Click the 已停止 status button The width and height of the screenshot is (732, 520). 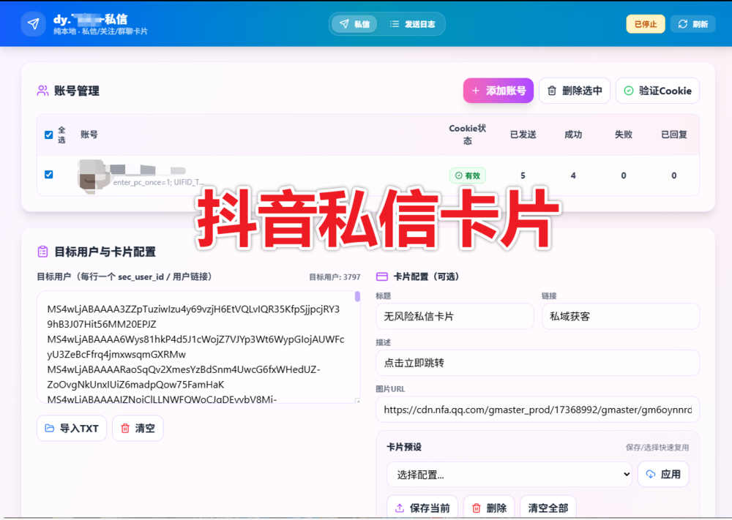(x=645, y=24)
